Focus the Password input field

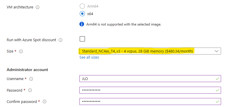tap(150, 90)
